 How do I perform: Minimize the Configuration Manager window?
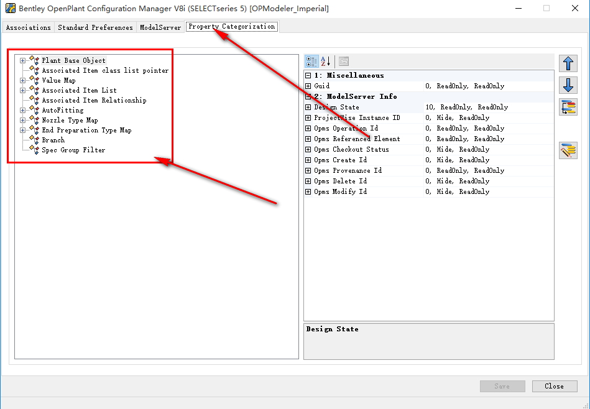(x=519, y=8)
